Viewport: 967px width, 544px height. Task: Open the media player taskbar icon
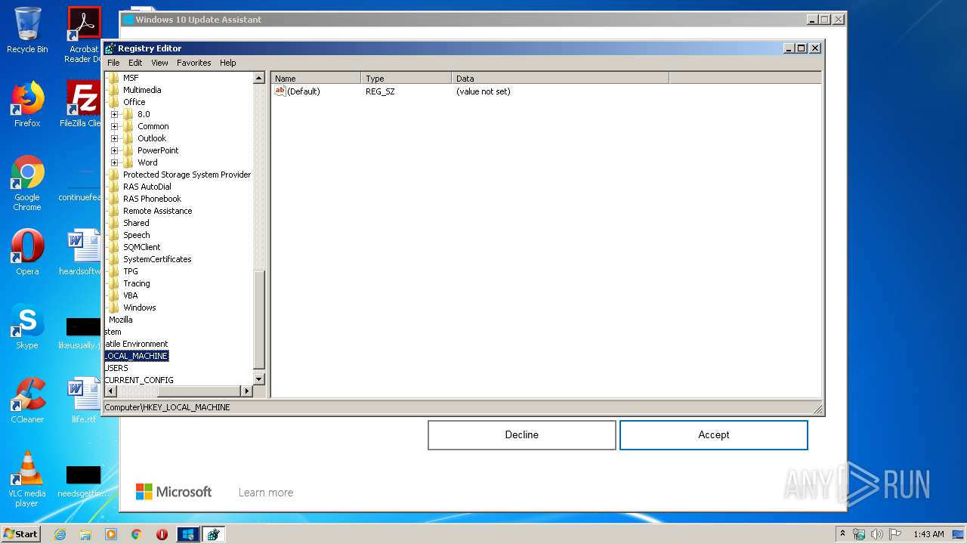111,534
